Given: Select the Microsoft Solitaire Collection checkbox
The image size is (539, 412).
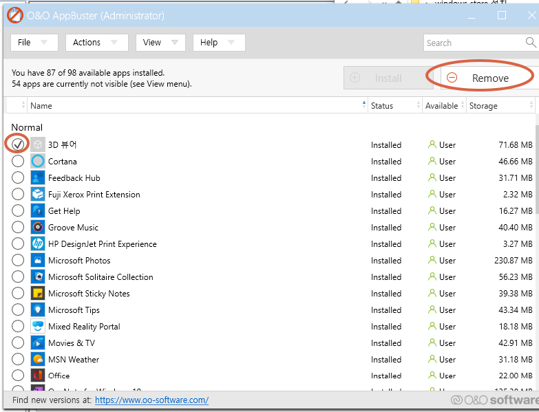Looking at the screenshot, I should 18,277.
